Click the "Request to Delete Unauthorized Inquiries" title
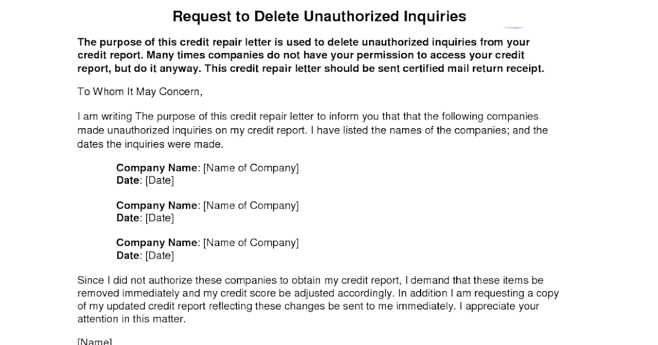This screenshot has height=345, width=658. click(x=319, y=16)
